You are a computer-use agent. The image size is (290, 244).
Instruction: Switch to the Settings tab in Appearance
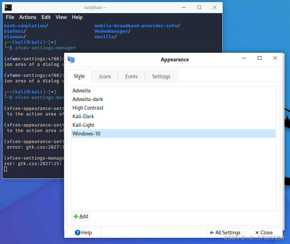click(161, 77)
